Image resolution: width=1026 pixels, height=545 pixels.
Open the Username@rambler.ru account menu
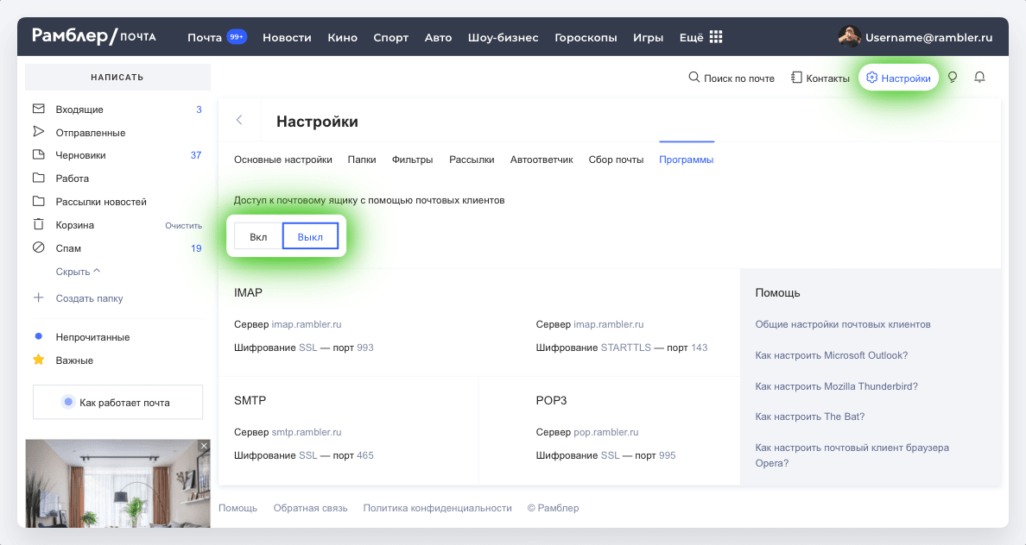[x=928, y=37]
